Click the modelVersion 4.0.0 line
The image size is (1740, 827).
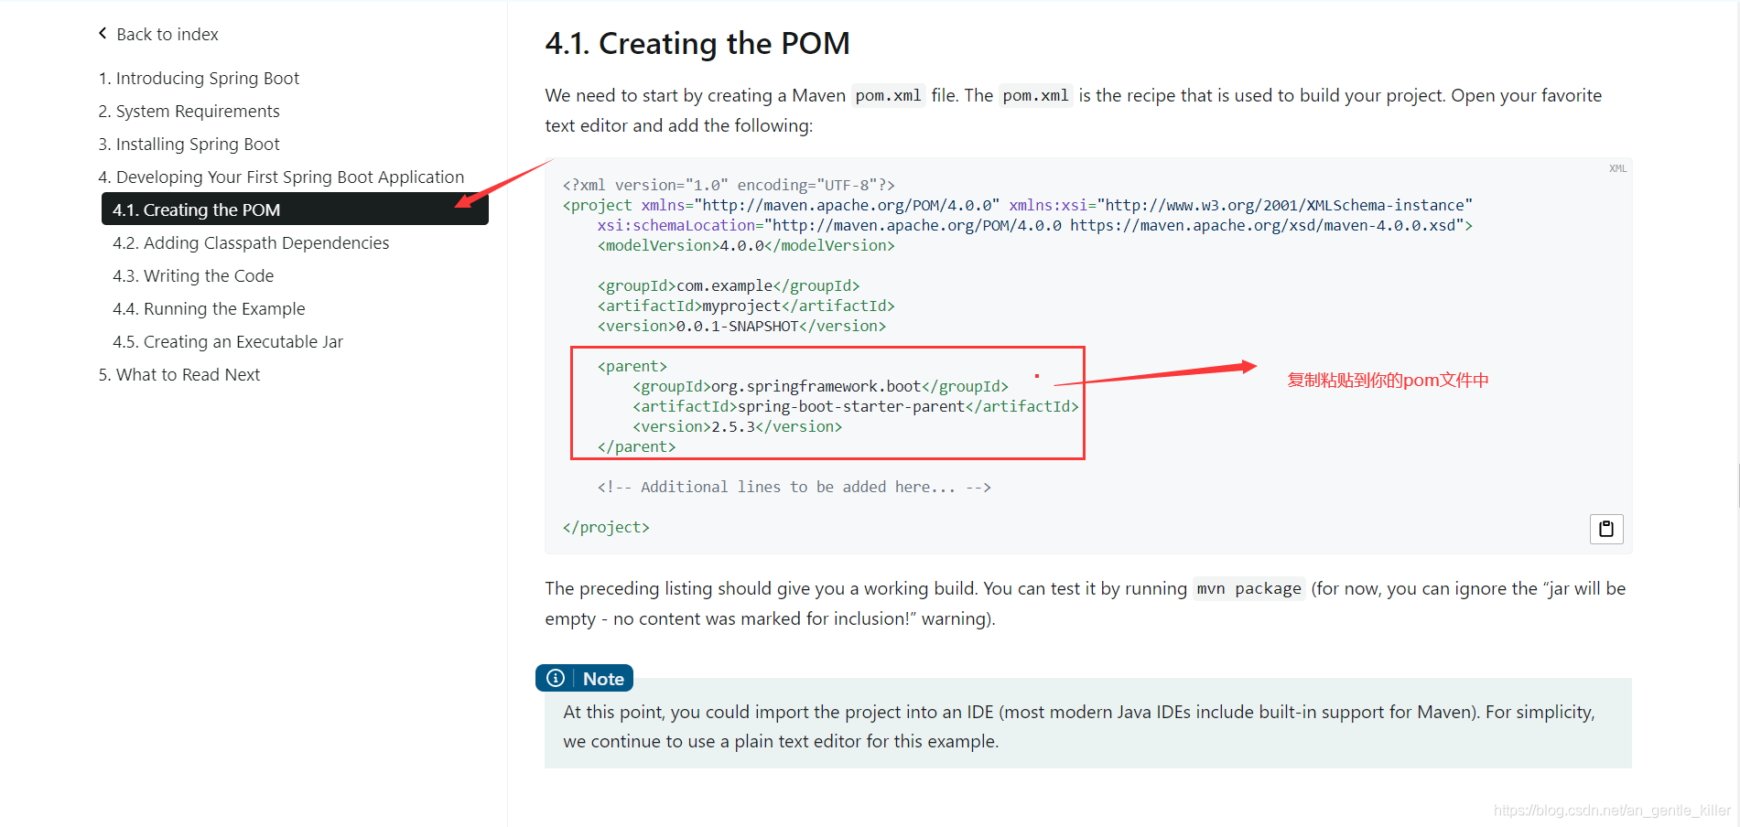[x=746, y=245]
